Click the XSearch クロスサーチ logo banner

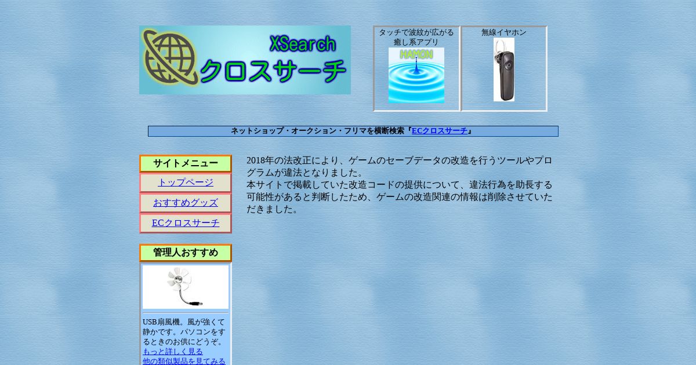pyautogui.click(x=245, y=60)
